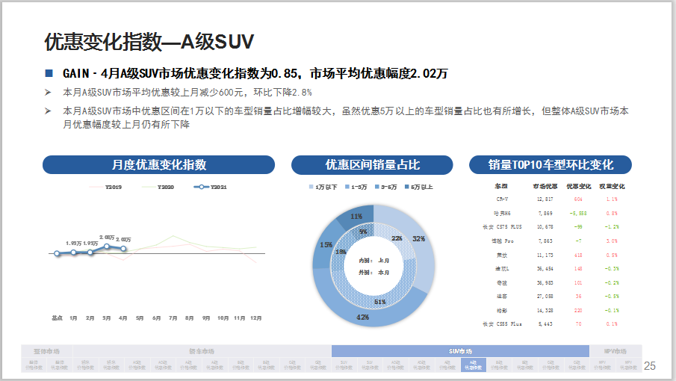Open the 轿车市场 navigation section

[x=202, y=351]
